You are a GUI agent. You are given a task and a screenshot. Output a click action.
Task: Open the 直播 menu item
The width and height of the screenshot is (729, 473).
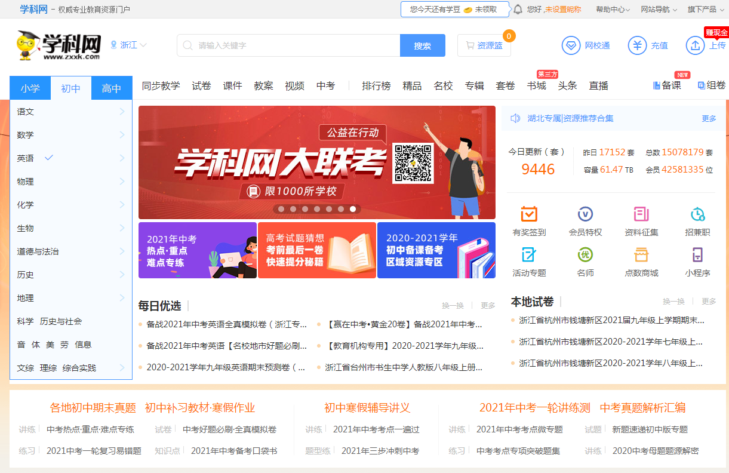[598, 86]
